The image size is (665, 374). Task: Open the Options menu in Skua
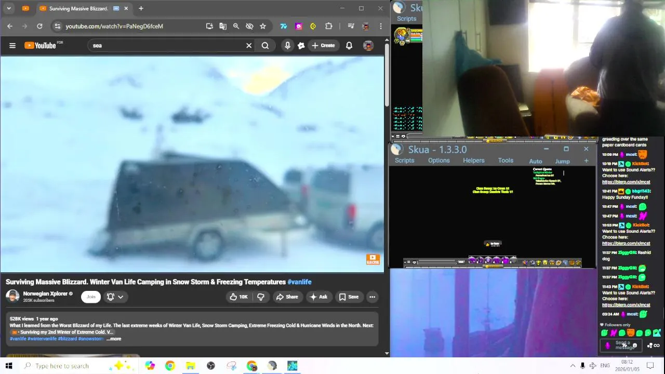pos(439,161)
